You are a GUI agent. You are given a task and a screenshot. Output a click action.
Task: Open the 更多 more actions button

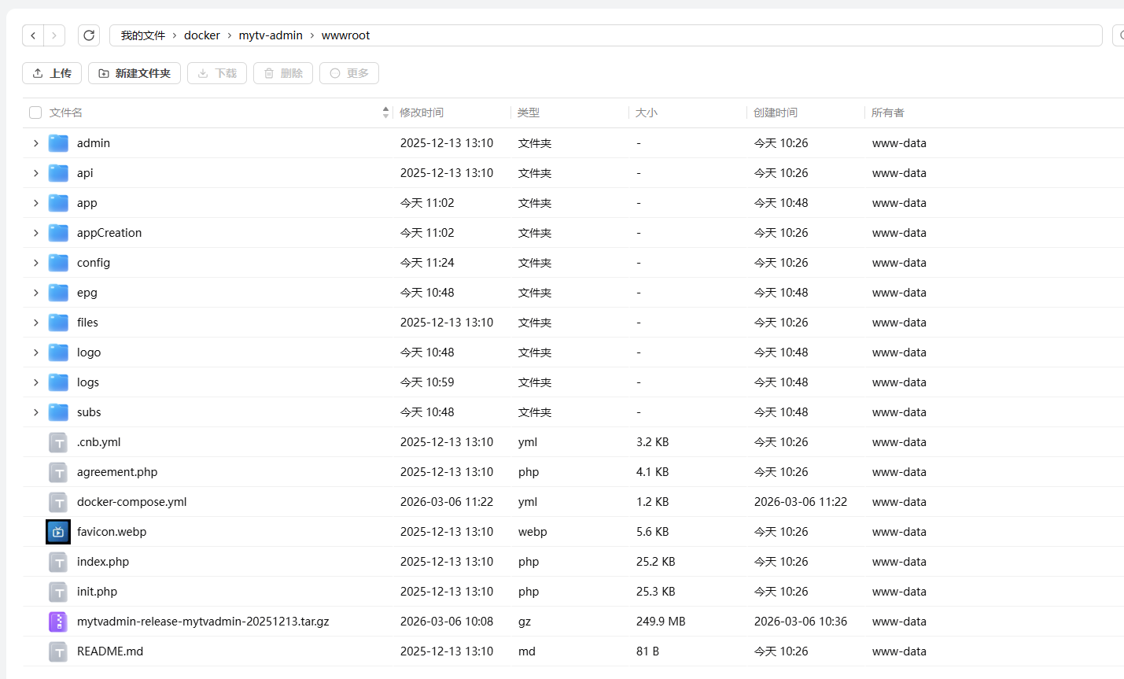click(349, 73)
